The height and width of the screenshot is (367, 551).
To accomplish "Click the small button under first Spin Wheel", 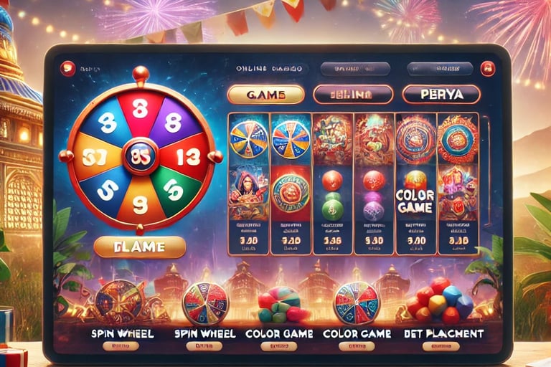I will (x=121, y=346).
